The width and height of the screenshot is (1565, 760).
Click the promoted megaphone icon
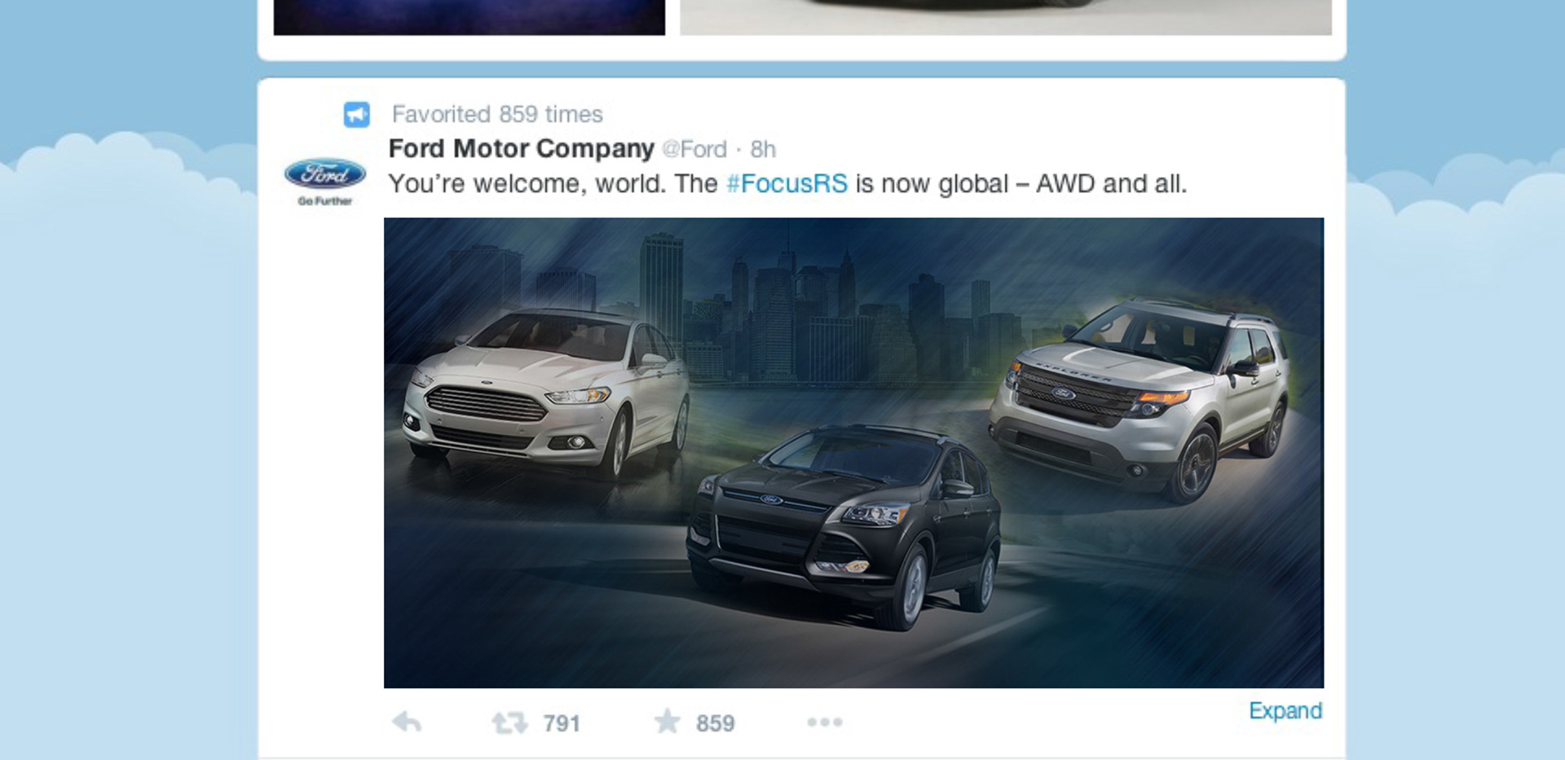(x=356, y=115)
